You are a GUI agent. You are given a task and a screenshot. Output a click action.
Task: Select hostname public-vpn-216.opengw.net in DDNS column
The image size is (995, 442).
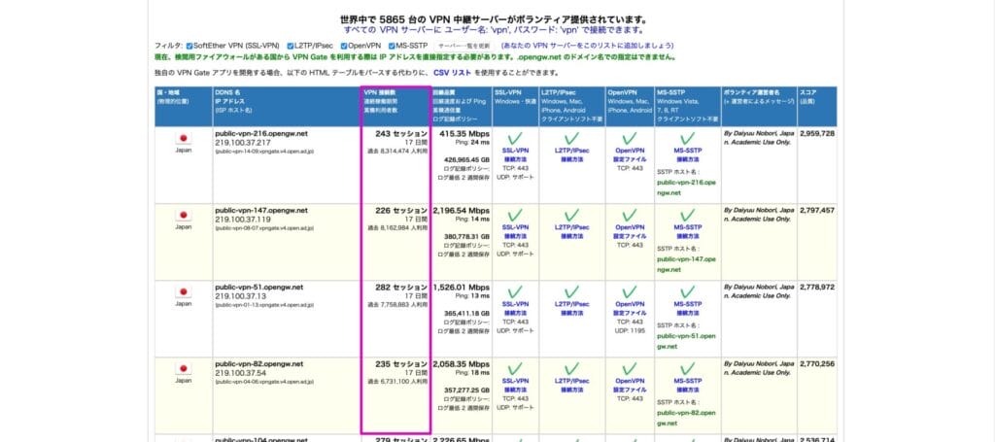[x=261, y=134]
